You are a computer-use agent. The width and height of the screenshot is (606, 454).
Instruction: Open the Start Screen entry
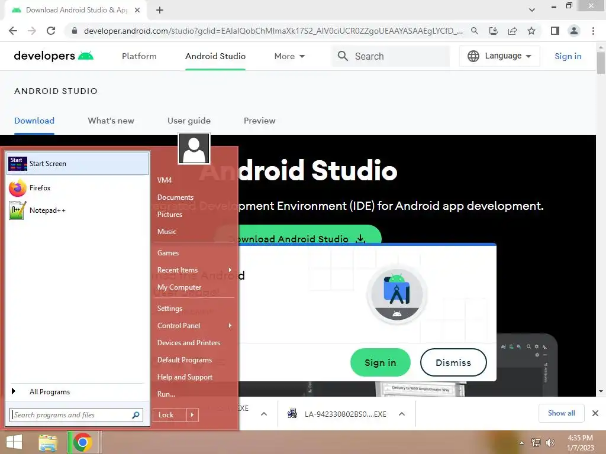(x=78, y=164)
